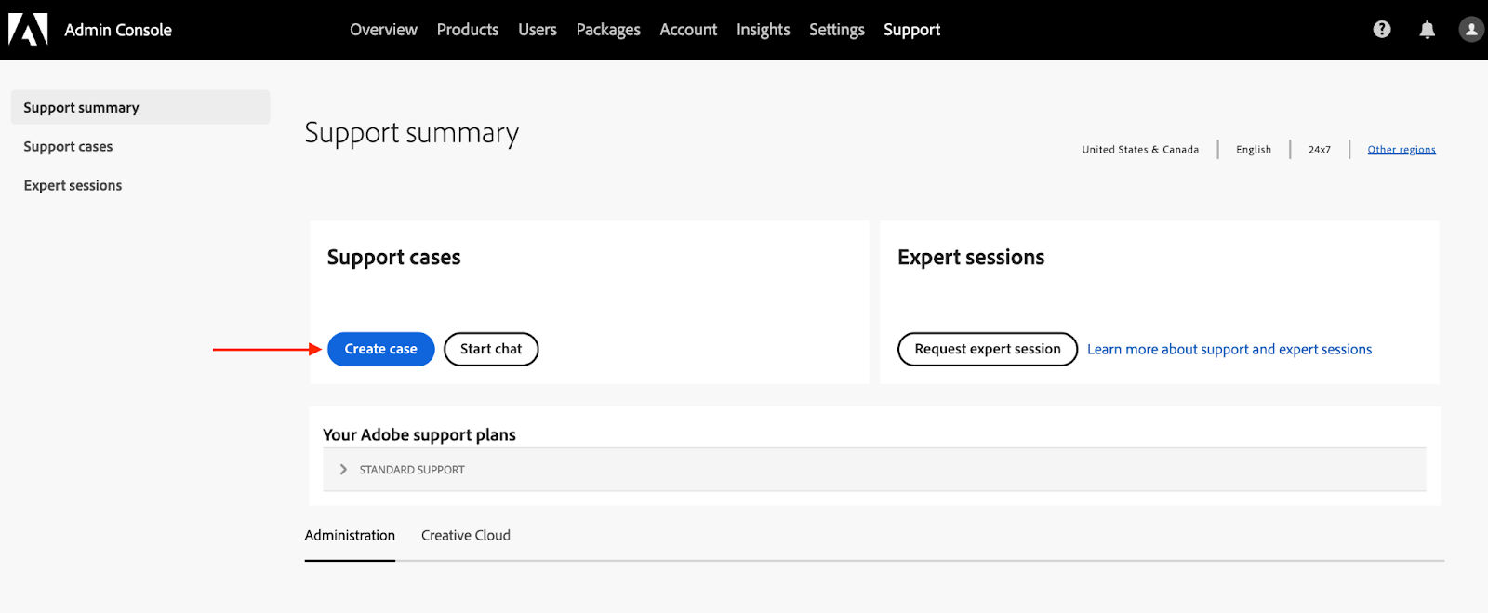Click the Adobe logo icon
Image resolution: width=1488 pixels, height=613 pixels.
(28, 30)
